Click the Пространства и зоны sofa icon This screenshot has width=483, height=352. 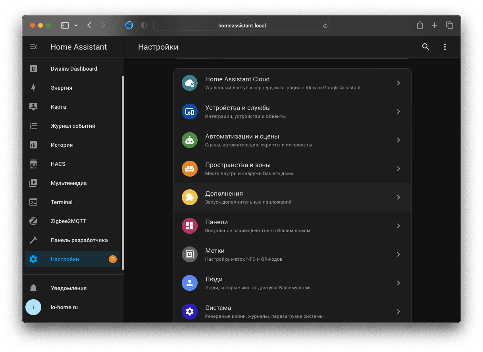[190, 169]
